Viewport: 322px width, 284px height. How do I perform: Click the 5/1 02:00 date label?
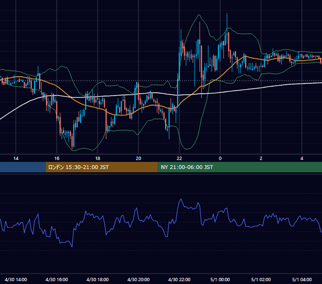coord(261,279)
